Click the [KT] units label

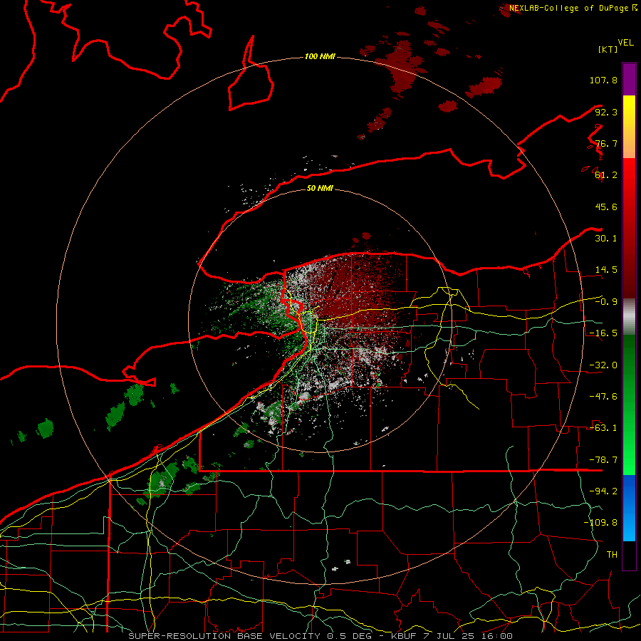[x=608, y=49]
